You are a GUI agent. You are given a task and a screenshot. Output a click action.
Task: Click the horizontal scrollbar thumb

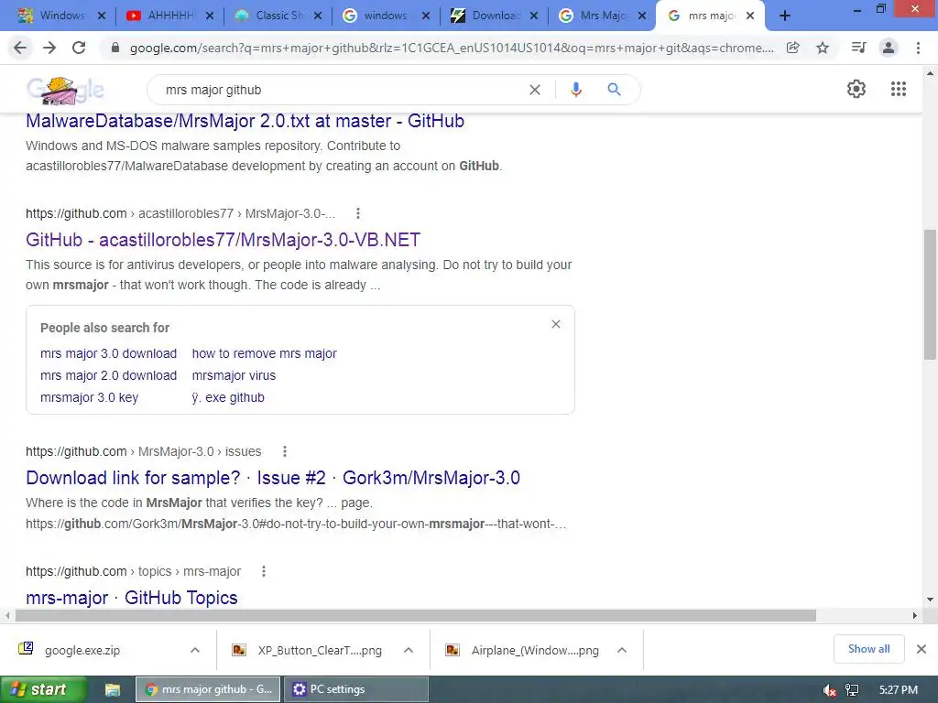pyautogui.click(x=416, y=616)
